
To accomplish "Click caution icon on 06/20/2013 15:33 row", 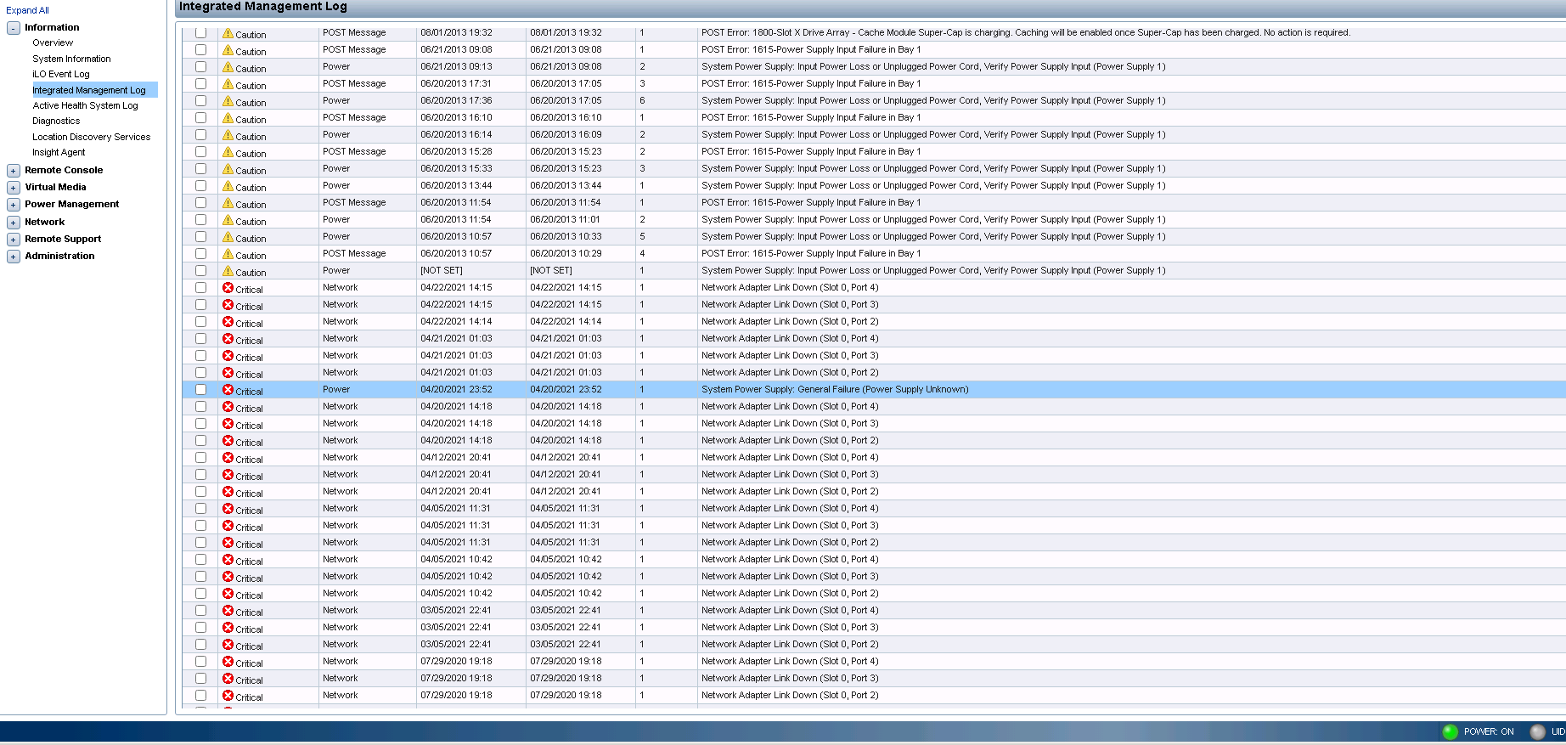I will [228, 169].
